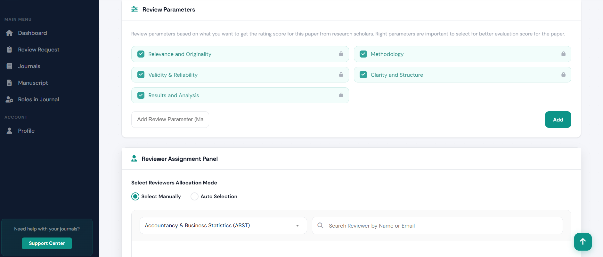Screen dimensions: 603x257
Task: Click the Roles in Journal user-gear icon
Action: [x=9, y=99]
